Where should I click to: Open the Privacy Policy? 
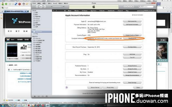[110, 88]
